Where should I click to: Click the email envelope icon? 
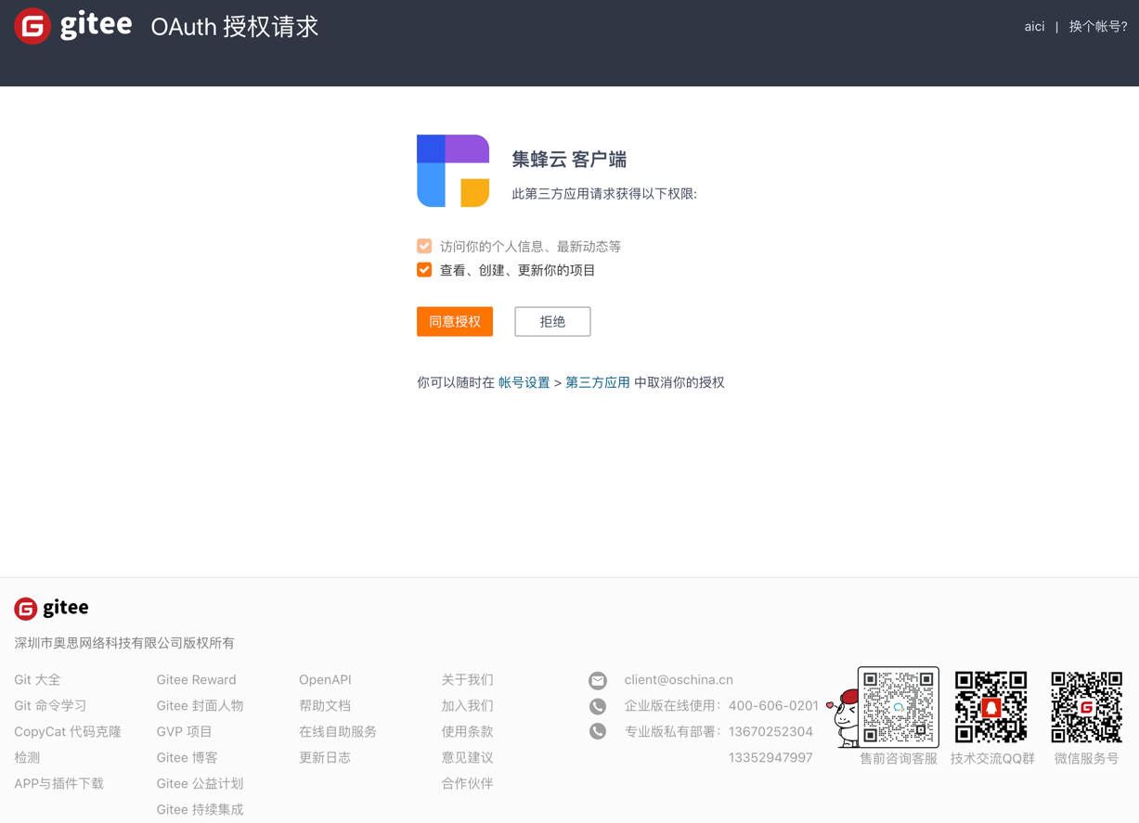598,680
